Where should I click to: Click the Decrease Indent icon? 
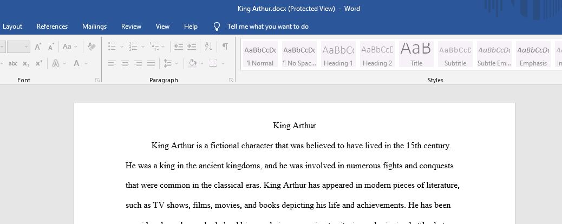coord(179,47)
